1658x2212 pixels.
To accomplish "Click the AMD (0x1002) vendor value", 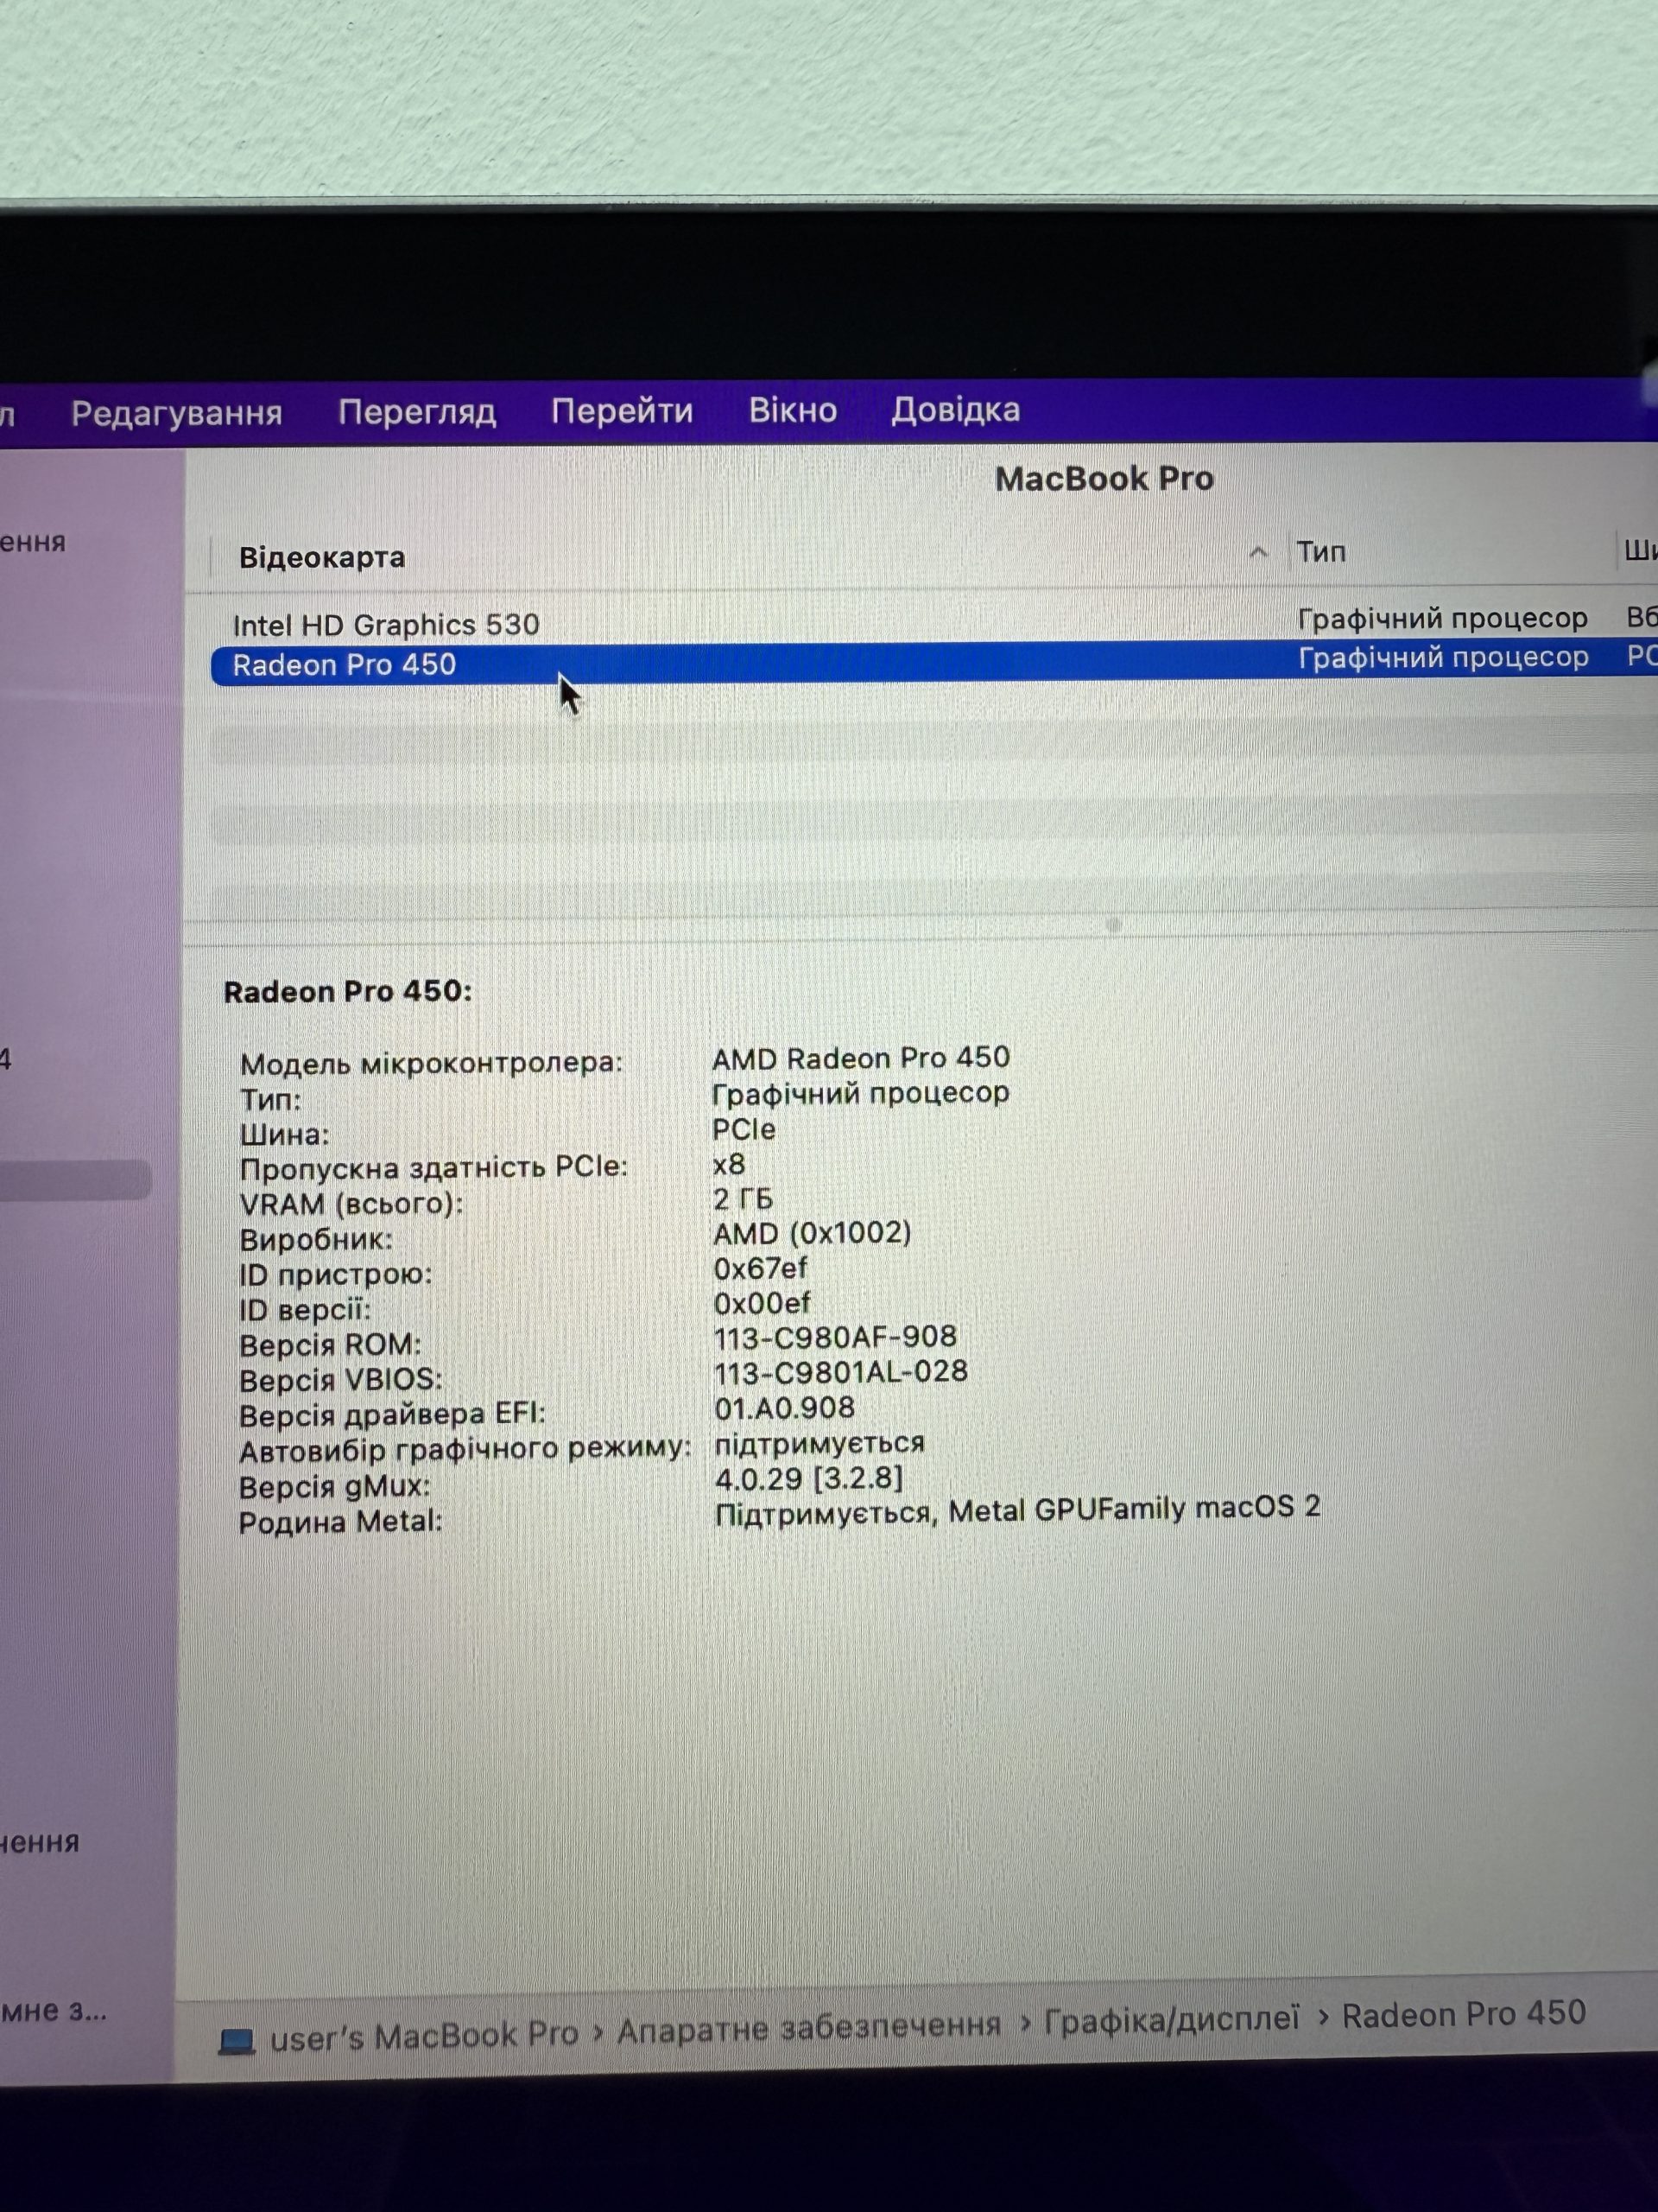I will [x=812, y=1233].
